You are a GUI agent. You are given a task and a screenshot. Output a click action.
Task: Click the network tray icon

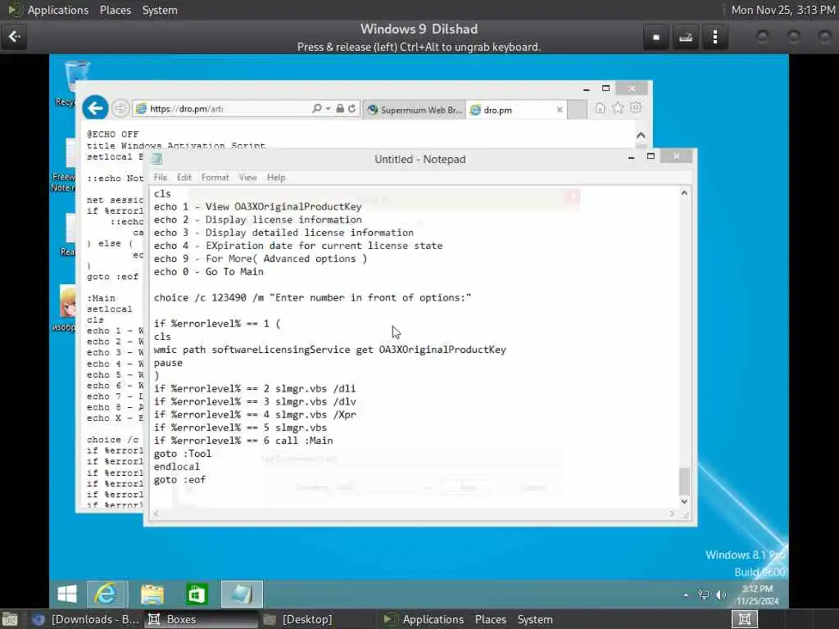[704, 595]
